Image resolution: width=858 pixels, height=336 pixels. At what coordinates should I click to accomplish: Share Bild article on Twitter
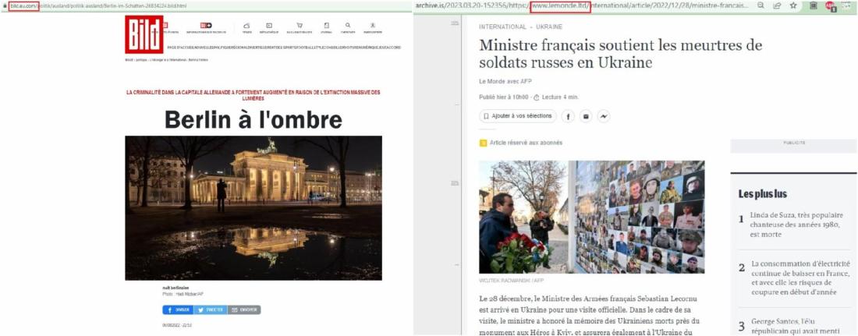(210, 309)
